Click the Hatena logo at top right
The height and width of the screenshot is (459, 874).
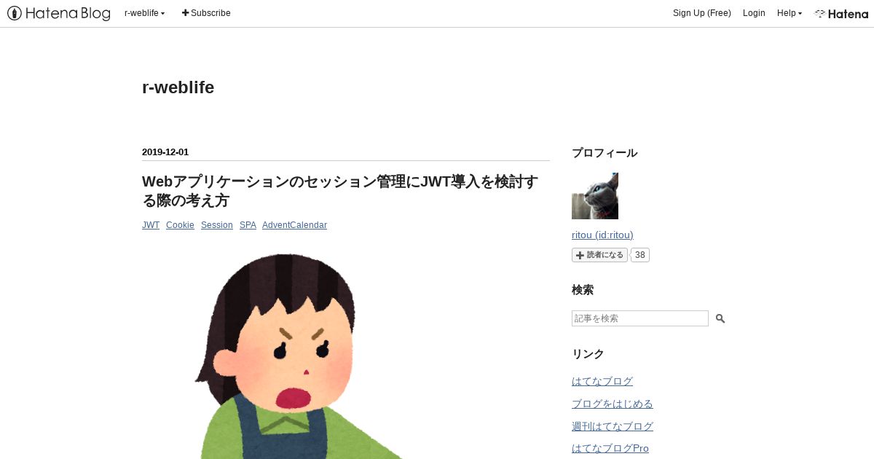tap(841, 13)
